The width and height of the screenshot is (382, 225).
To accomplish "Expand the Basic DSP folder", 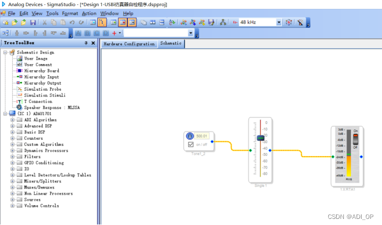I will [12, 132].
